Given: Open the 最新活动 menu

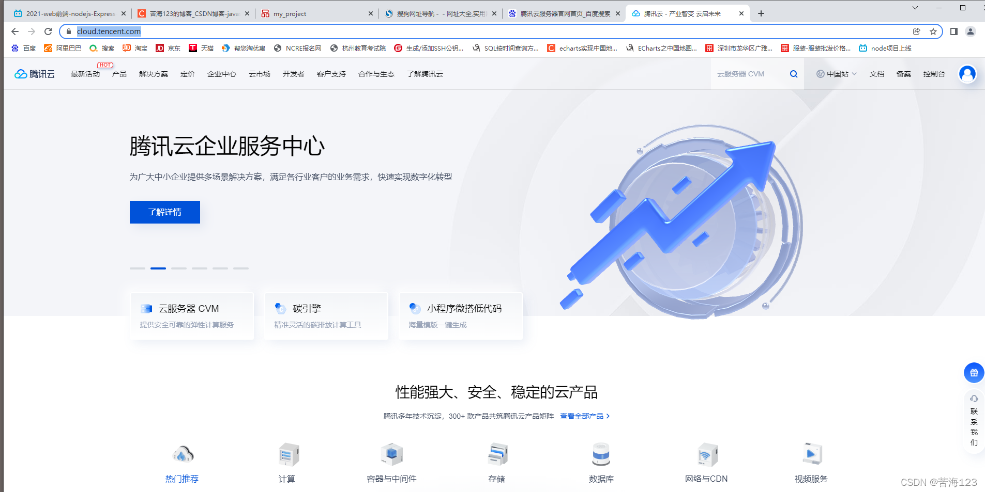Looking at the screenshot, I should 85,74.
